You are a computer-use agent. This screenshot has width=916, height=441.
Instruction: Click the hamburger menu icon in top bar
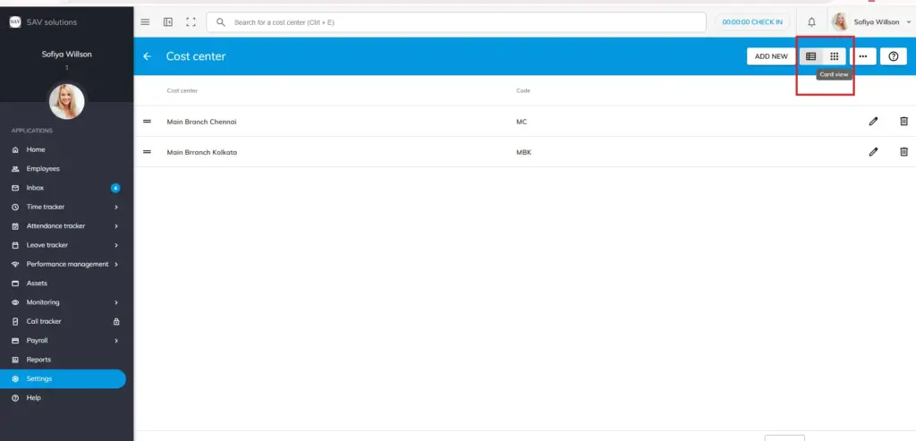pyautogui.click(x=146, y=21)
